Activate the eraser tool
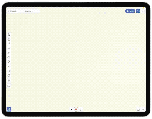Screen dimensions: 152x119 [x=9, y=53]
